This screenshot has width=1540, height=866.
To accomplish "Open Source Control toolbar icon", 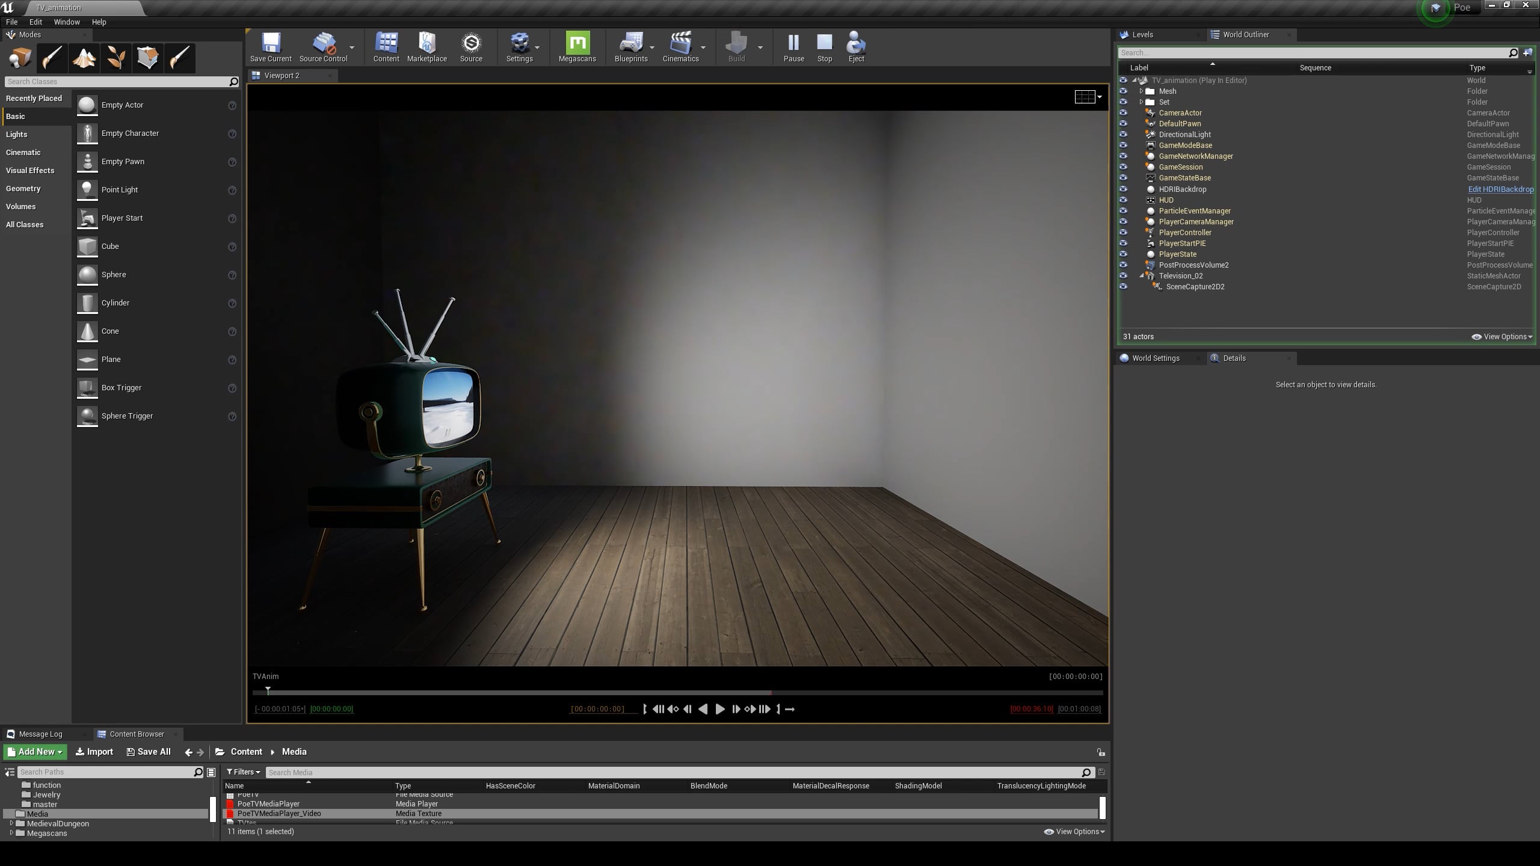I will tap(324, 48).
